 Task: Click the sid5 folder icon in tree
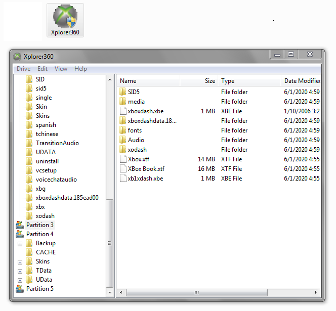point(29,88)
